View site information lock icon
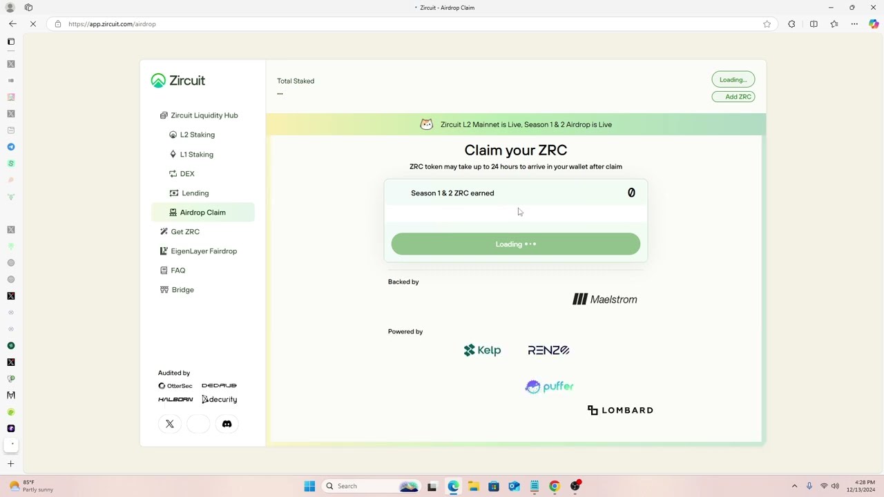The height and width of the screenshot is (497, 884). coord(57,23)
